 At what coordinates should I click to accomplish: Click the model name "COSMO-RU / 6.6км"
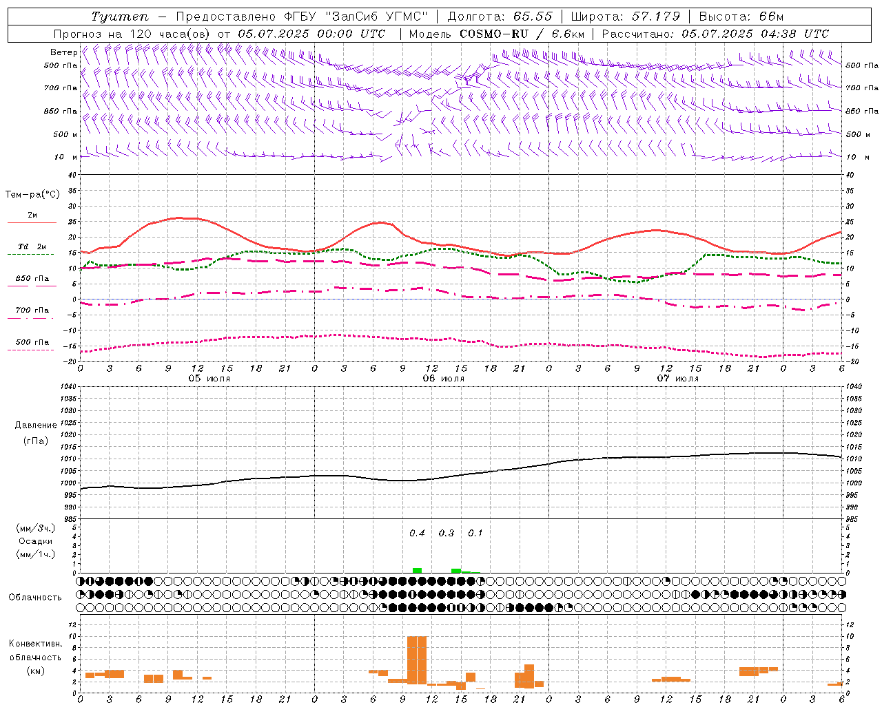tap(522, 34)
